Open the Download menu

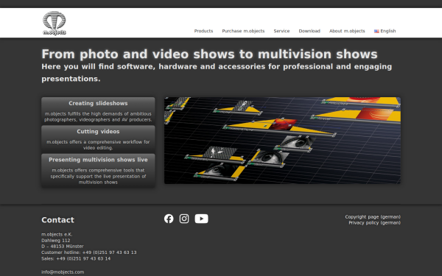click(x=309, y=31)
